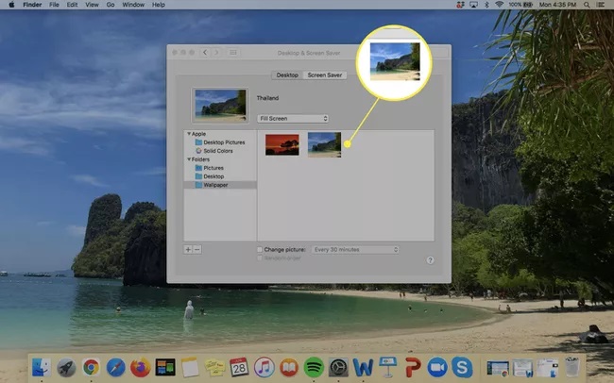
Task: Switch to the Desktop tab
Action: click(x=287, y=75)
